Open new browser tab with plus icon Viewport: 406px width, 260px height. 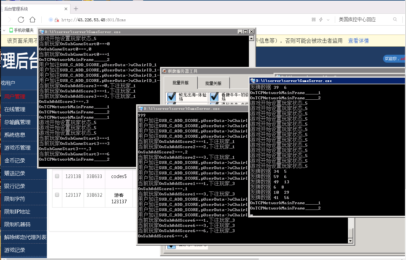(x=76, y=9)
